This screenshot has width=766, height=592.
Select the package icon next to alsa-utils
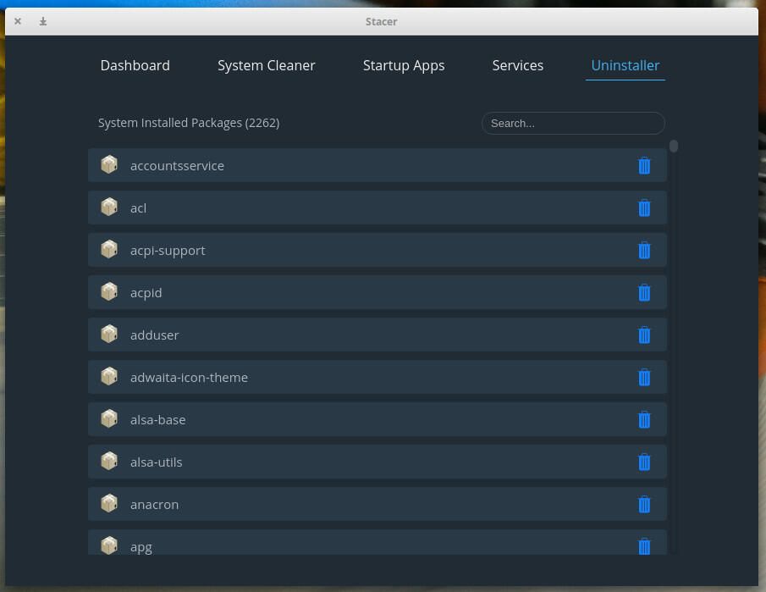tap(109, 461)
